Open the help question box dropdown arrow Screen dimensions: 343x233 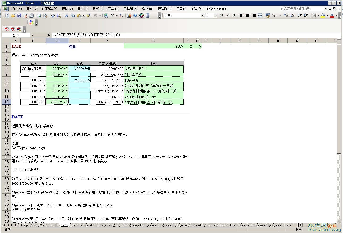tap(326, 8)
